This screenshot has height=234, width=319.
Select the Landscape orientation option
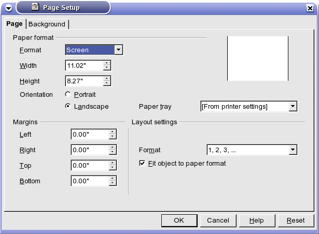click(68, 106)
